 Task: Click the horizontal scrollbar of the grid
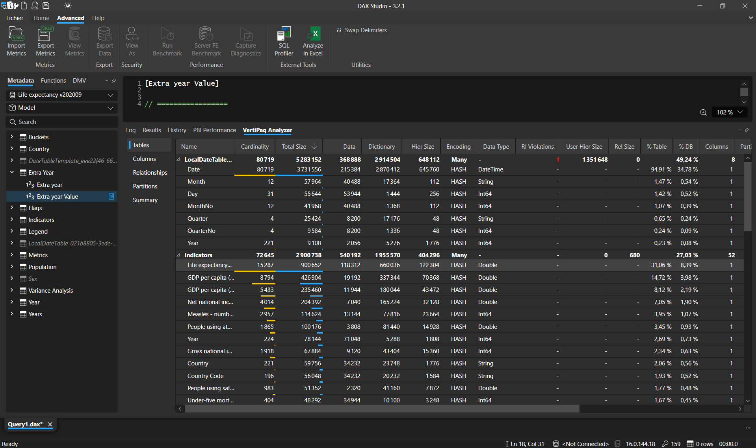coord(382,409)
